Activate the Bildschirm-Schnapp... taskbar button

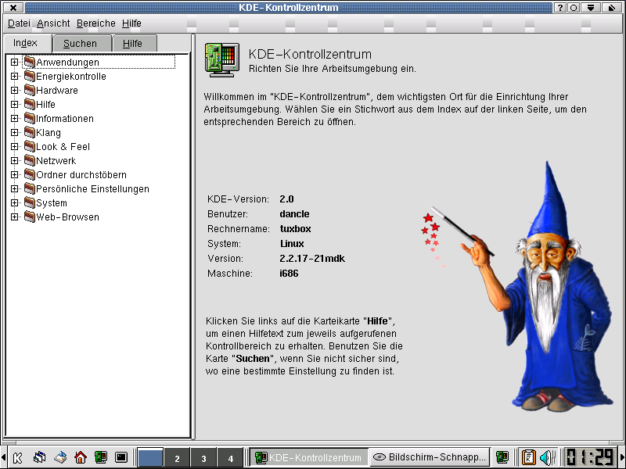click(430, 457)
